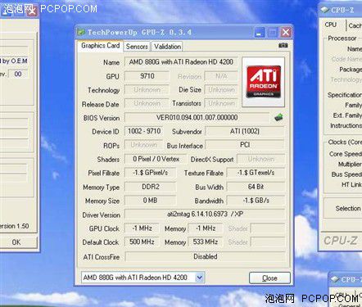Select the AMD 880G card combo box

(x=143, y=278)
